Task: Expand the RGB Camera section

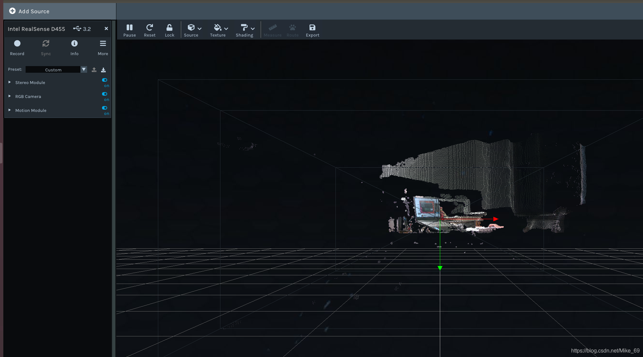Action: [x=10, y=96]
